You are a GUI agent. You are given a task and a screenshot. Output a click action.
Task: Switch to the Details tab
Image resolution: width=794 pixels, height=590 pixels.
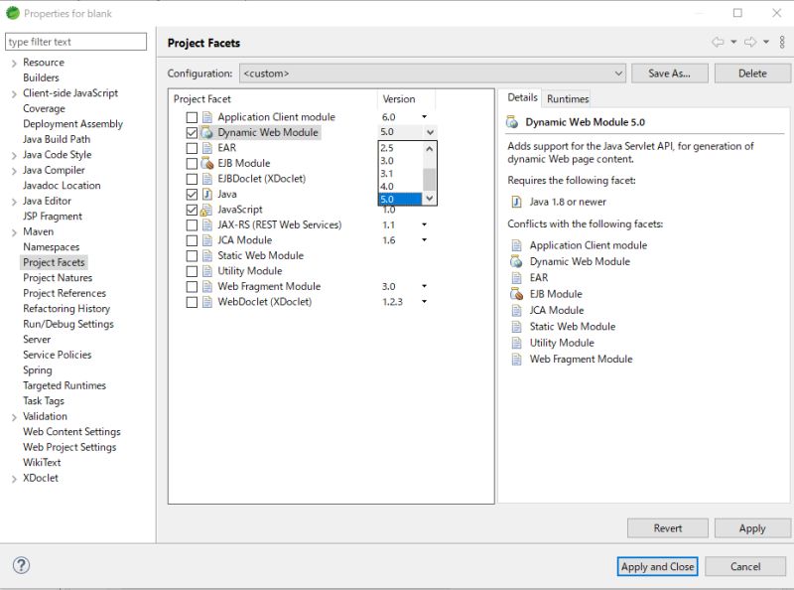click(522, 97)
